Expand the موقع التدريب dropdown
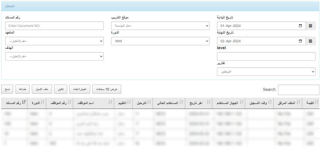 tap(160, 26)
